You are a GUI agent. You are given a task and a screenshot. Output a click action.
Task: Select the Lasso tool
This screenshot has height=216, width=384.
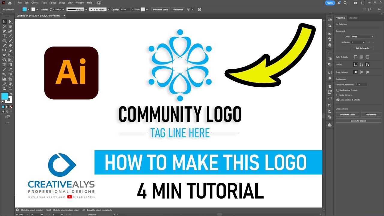click(10, 26)
